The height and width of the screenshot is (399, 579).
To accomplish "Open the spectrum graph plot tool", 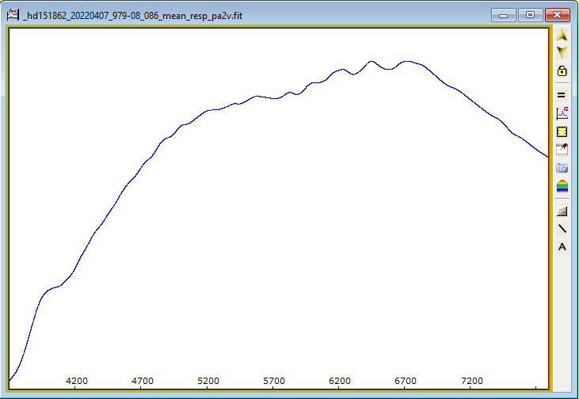I will click(562, 113).
